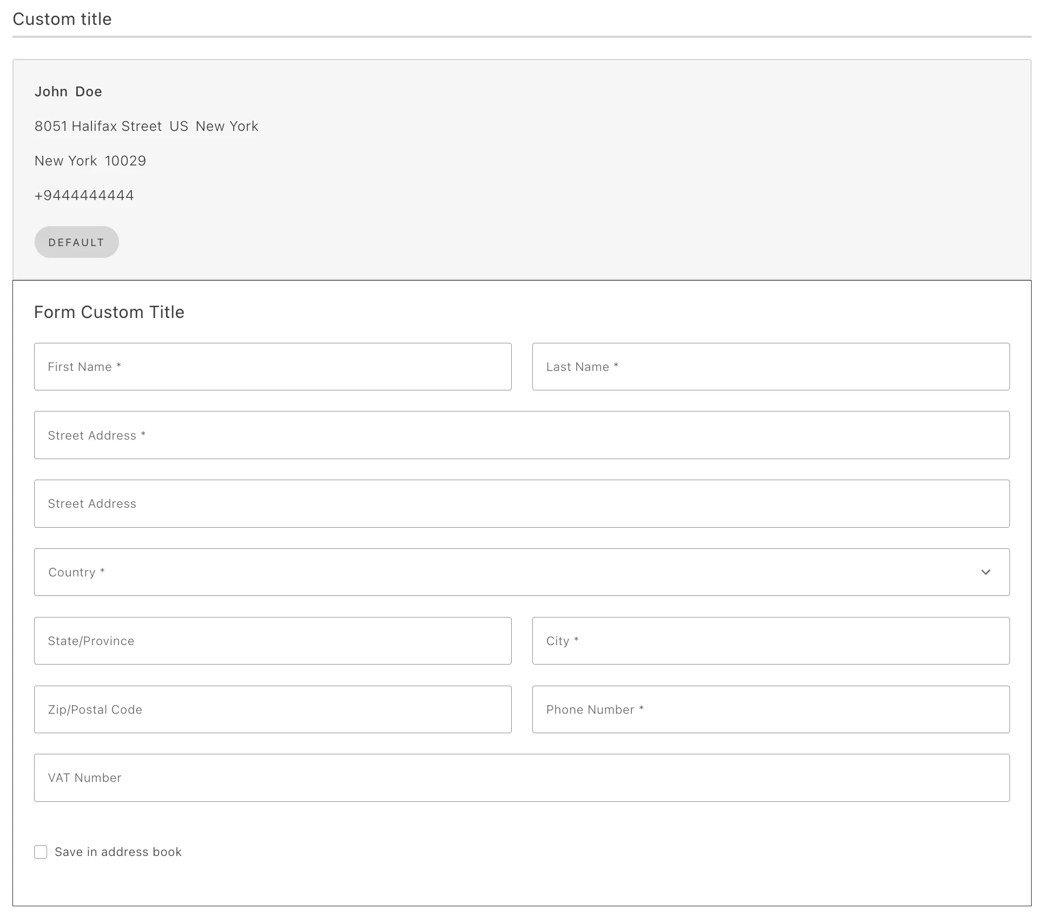
Task: Enable the Save in address book checkbox
Action: point(42,851)
